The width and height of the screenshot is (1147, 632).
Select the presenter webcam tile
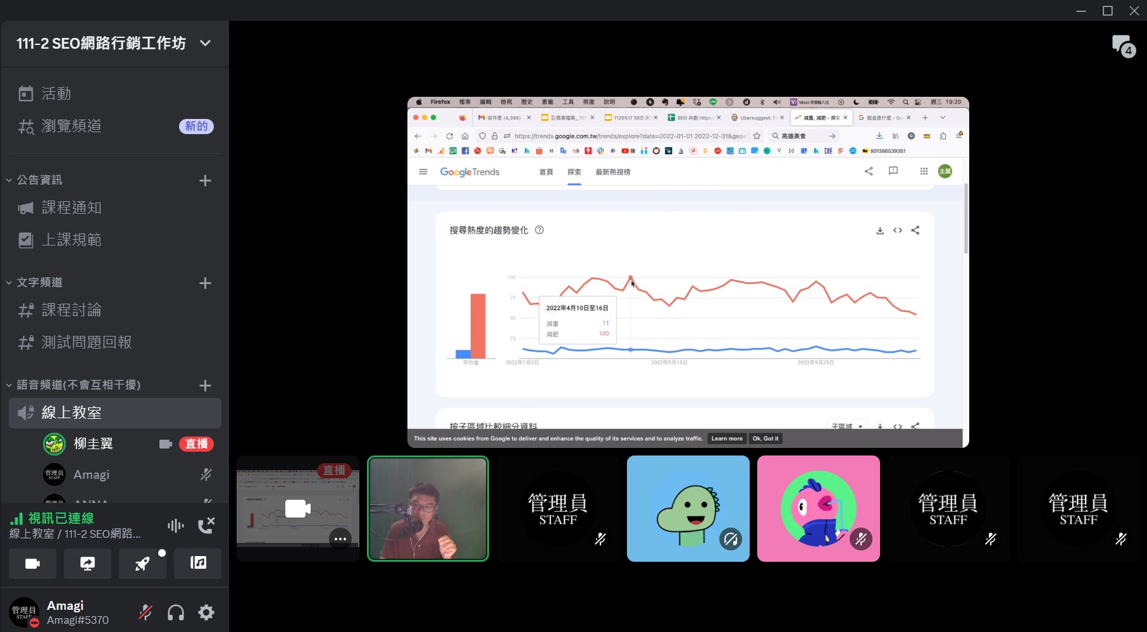pyautogui.click(x=428, y=509)
